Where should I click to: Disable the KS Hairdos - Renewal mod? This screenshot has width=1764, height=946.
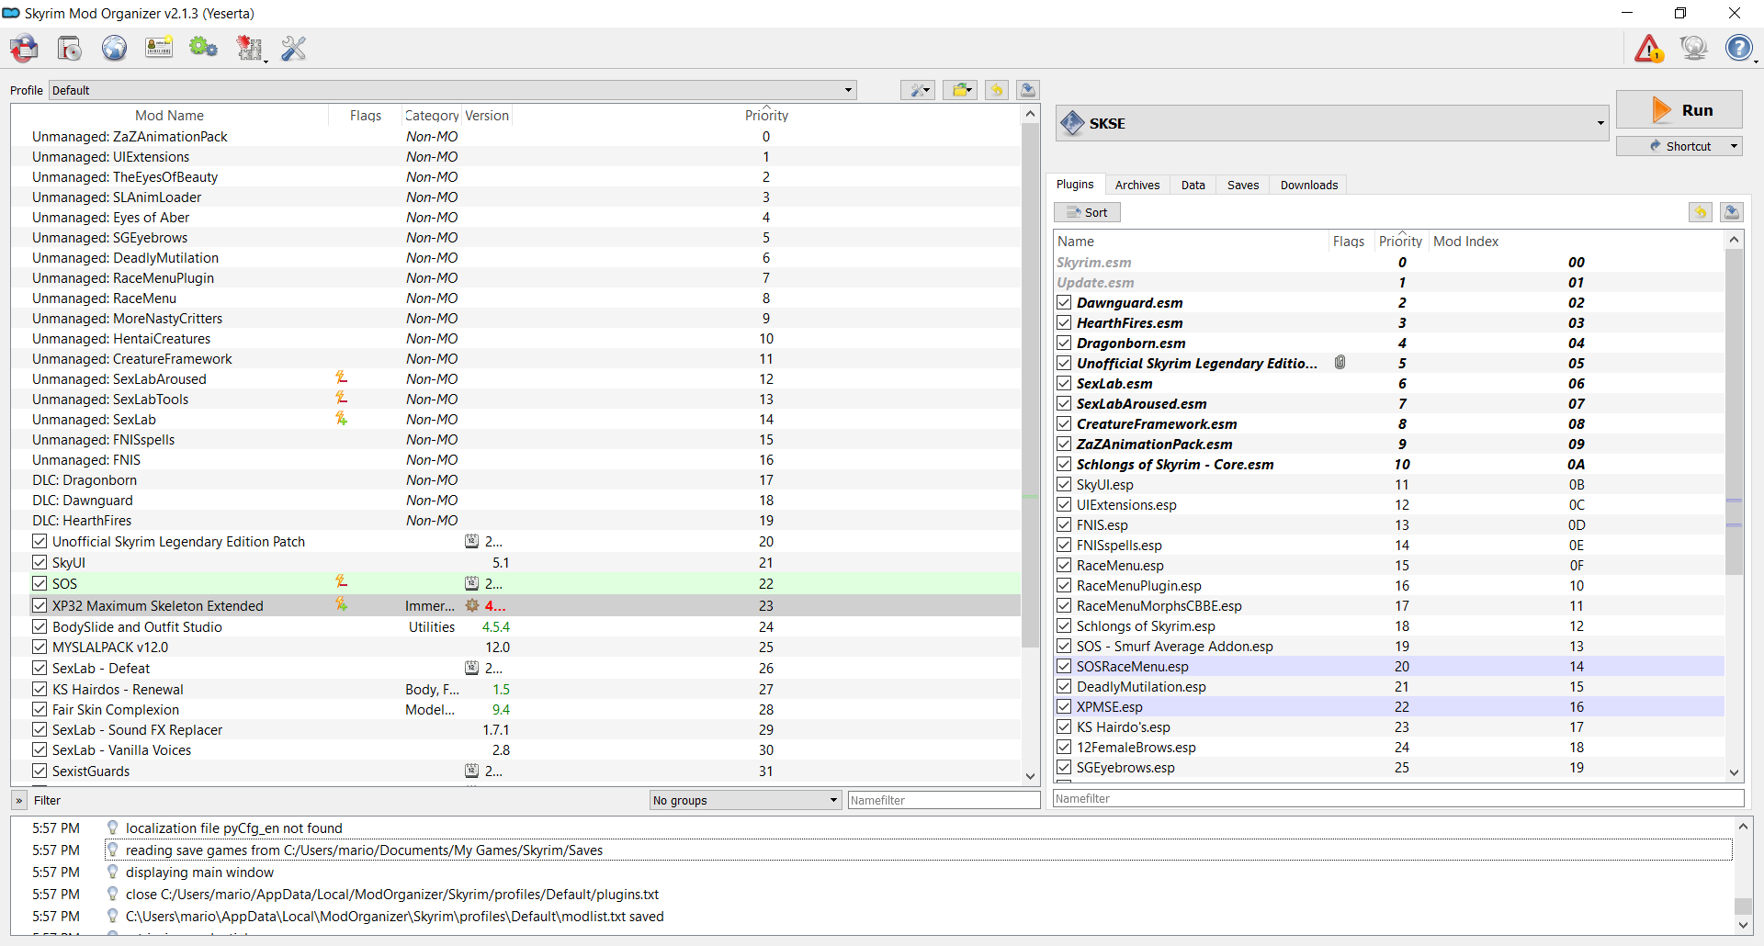(40, 689)
